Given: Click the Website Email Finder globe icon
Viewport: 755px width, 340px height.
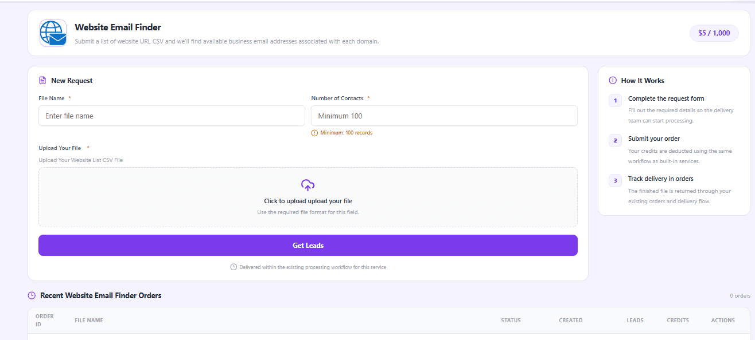Looking at the screenshot, I should (x=53, y=33).
